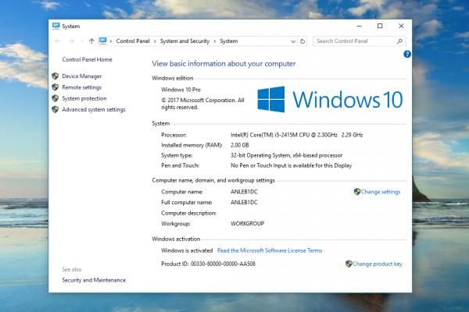Viewport: 469px width, 312px height.
Task: Click the computer icon in address bar
Action: click(103, 41)
